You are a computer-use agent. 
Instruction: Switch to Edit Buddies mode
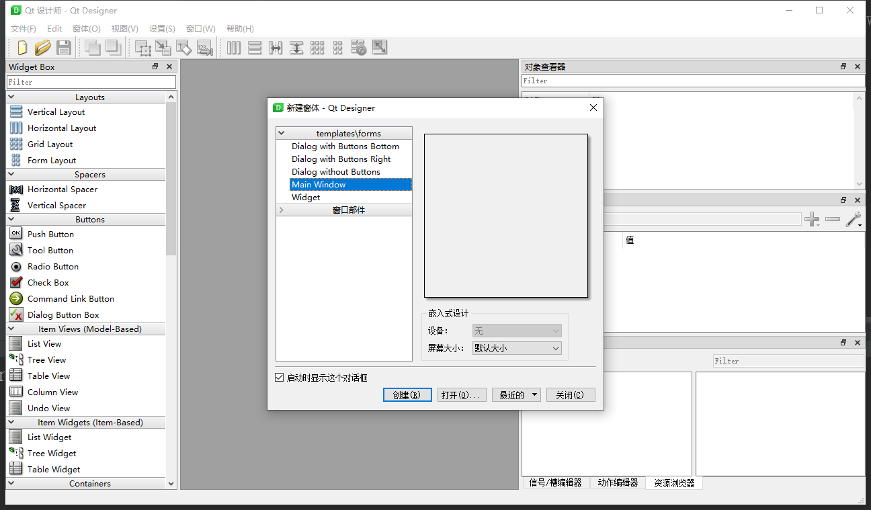[x=183, y=47]
